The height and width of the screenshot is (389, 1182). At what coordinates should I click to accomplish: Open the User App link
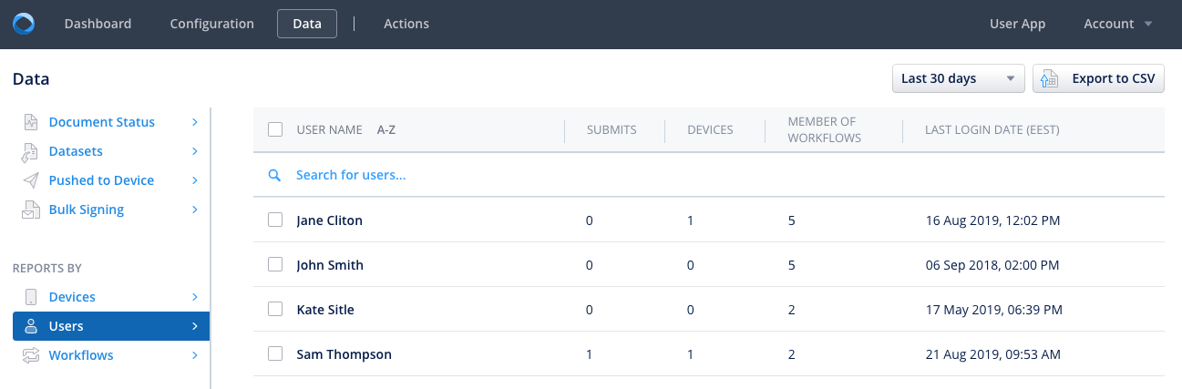pyautogui.click(x=1017, y=24)
